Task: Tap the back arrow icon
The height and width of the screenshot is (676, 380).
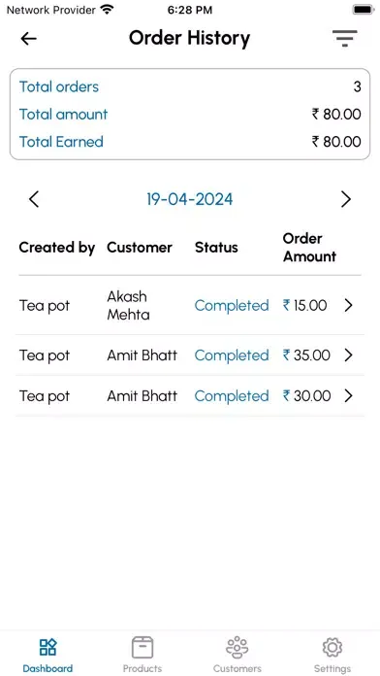Action: (x=28, y=39)
